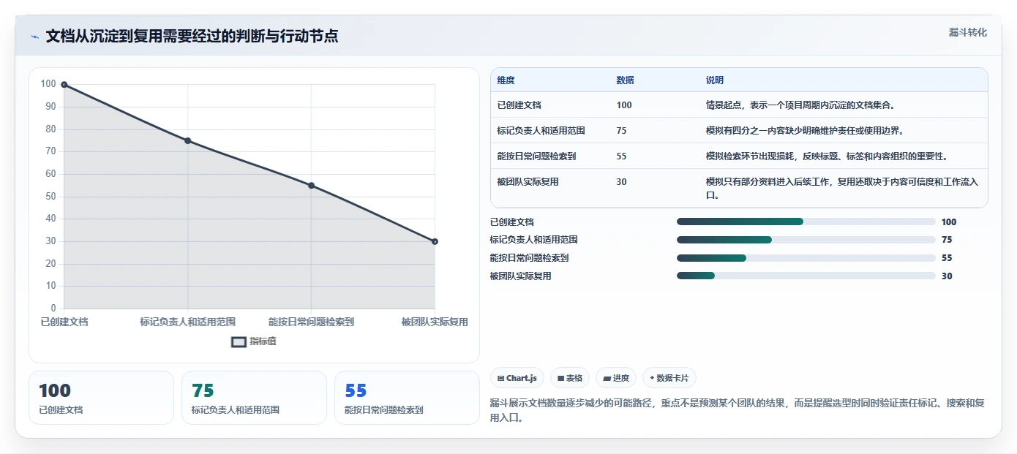The height and width of the screenshot is (454, 1017).
Task: Click the x-axis label 标记负责人和适用范围
Action: (x=188, y=322)
